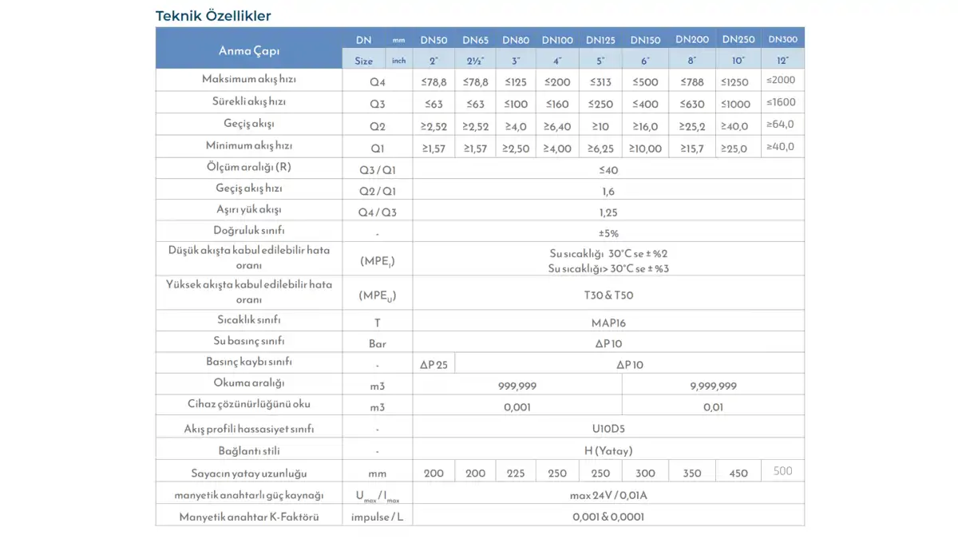
Task: Click the Ölçüm aralığı (R) row label
Action: pyautogui.click(x=248, y=168)
